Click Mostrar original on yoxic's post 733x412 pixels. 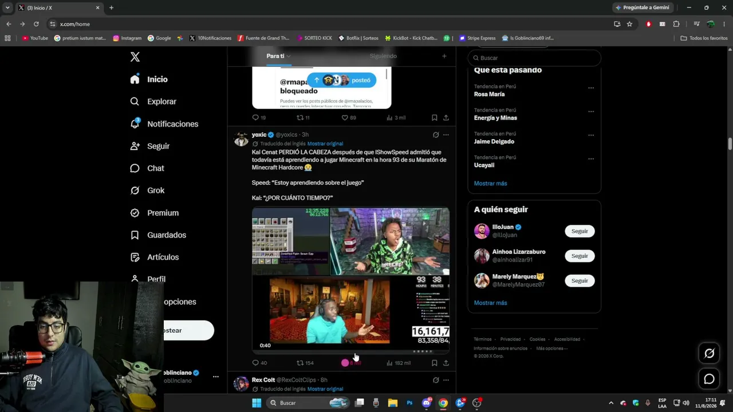tap(325, 144)
